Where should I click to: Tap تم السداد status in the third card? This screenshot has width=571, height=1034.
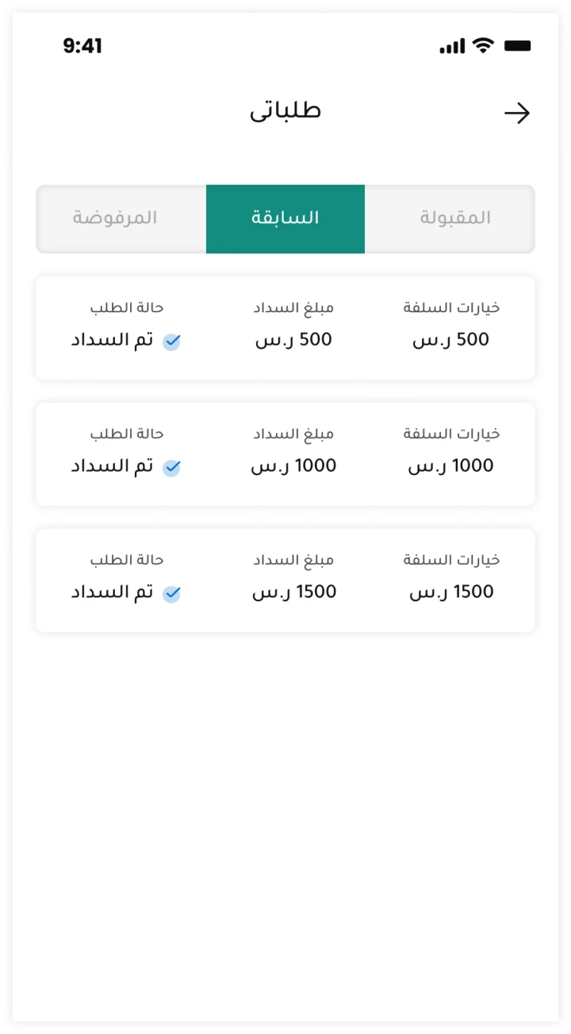[x=113, y=593]
